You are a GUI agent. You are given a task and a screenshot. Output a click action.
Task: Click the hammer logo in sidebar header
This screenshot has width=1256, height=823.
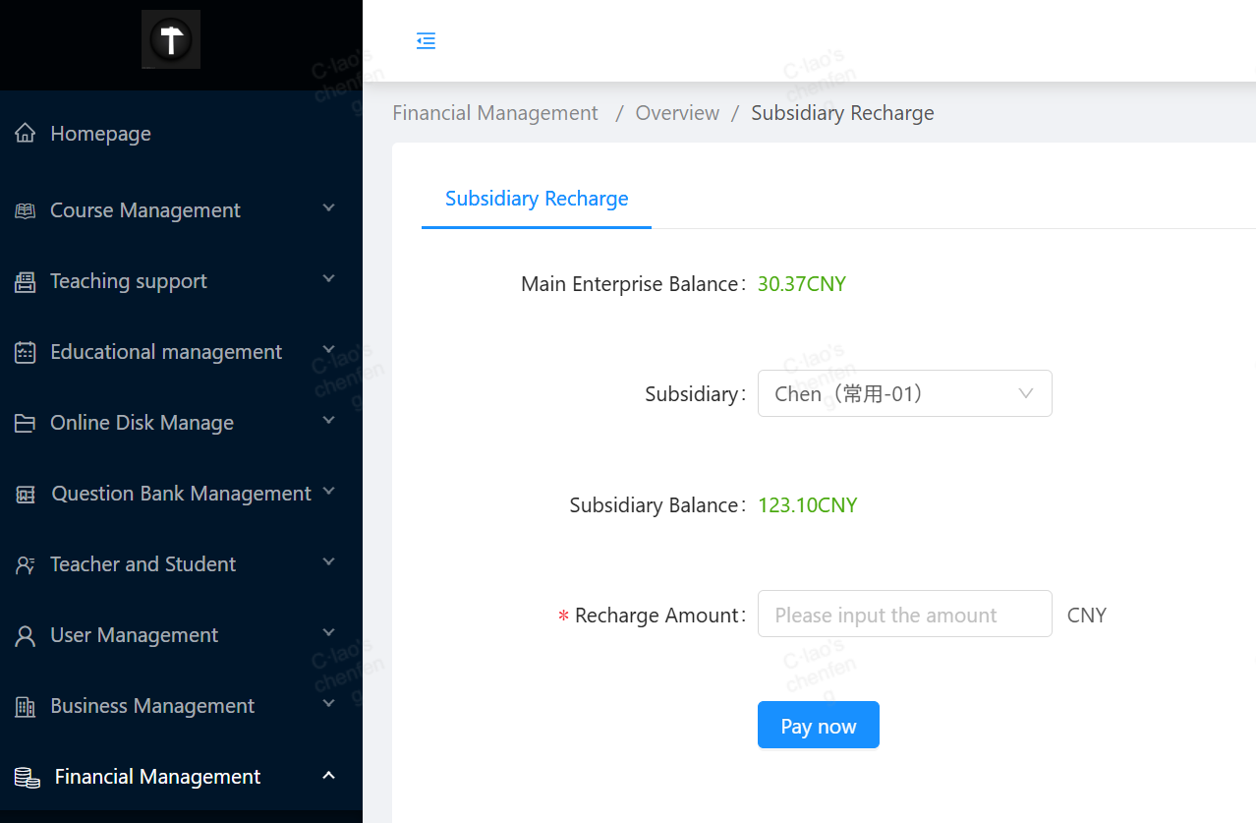pos(171,40)
